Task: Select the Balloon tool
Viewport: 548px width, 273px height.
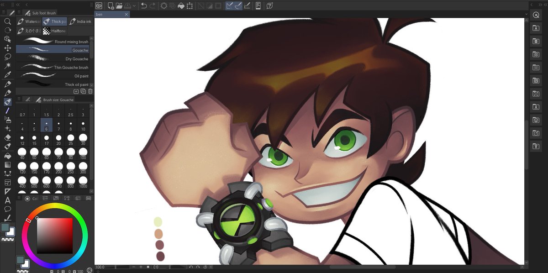Action: (8, 209)
